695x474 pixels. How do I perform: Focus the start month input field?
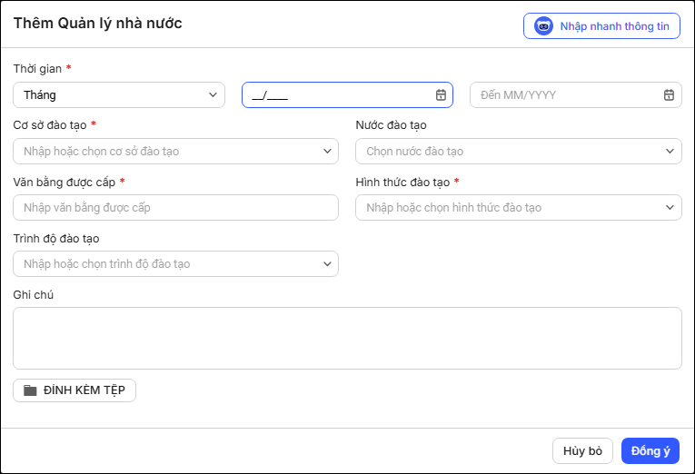(347, 94)
